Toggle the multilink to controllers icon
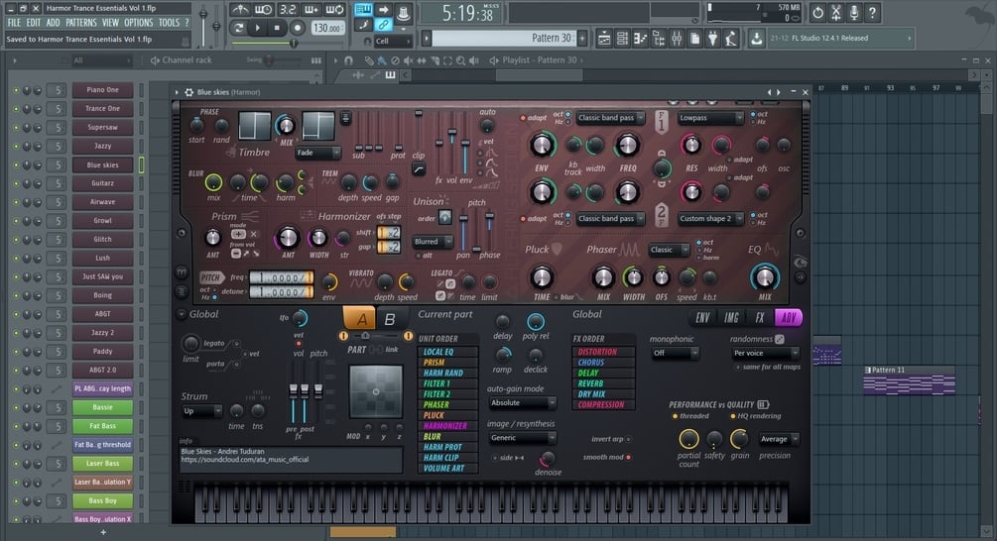 [383, 25]
